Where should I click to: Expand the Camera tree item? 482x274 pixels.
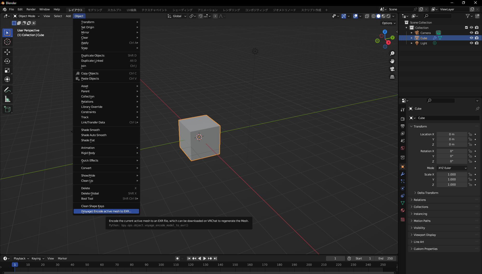coord(411,33)
